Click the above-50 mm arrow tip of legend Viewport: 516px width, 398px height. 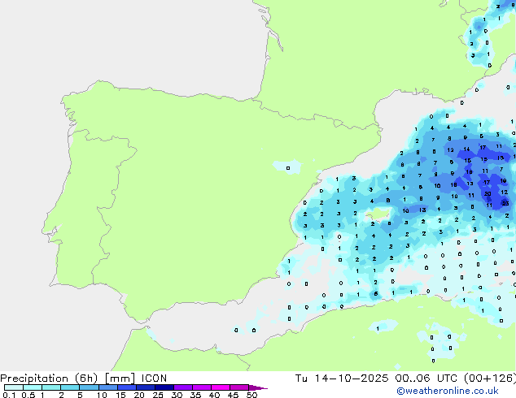tap(258, 388)
